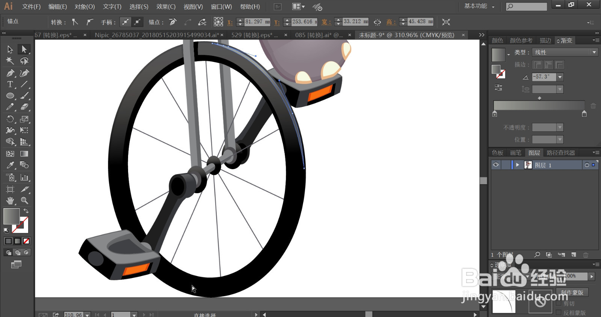Click the gradient slider bar
Viewport: 601px width, 317px height.
539,105
